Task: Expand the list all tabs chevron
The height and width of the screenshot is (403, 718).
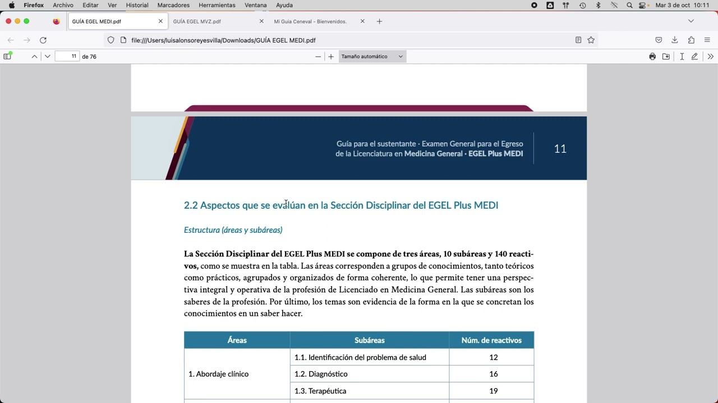Action: (691, 21)
